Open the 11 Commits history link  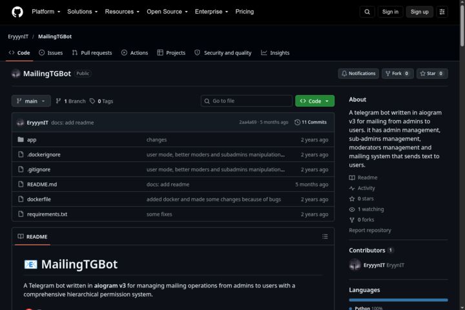click(311, 122)
